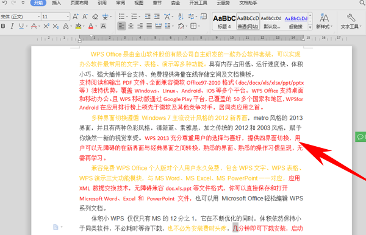Switch to 插入 tab
The height and width of the screenshot is (235, 366).
point(56,3)
